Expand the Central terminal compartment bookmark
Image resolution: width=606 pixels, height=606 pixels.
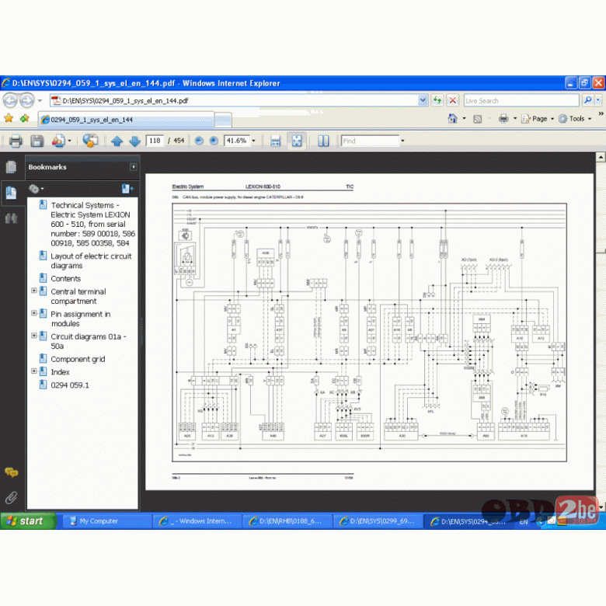pyautogui.click(x=34, y=291)
